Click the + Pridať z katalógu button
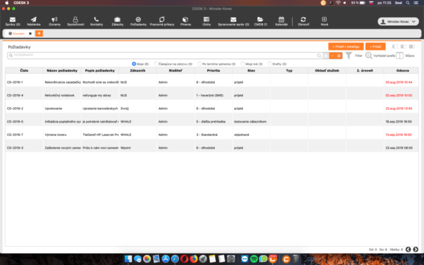The image size is (424, 265). (x=346, y=46)
